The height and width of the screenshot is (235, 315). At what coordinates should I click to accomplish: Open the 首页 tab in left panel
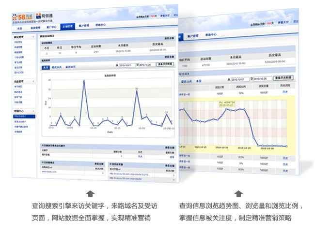19,28
